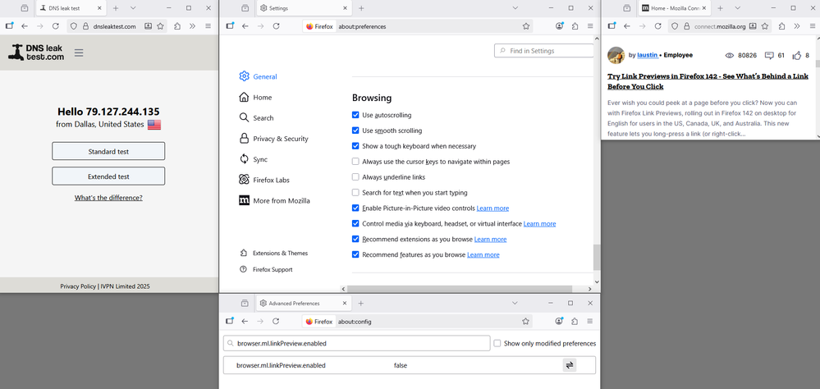Open Privacy & Security settings category
820x389 pixels.
click(280, 139)
